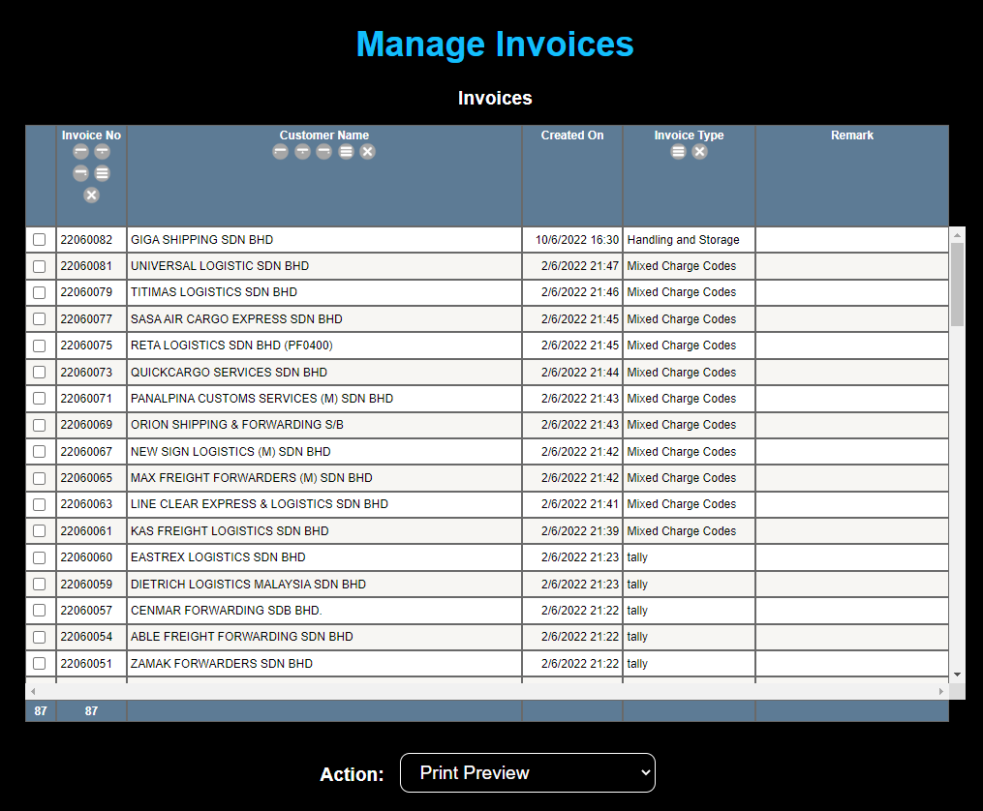Click the vertical scrollbar thumb
The image size is (983, 811).
click(957, 285)
